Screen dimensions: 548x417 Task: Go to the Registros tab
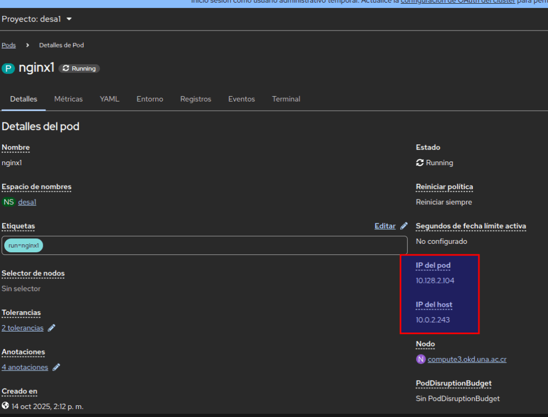(x=195, y=99)
